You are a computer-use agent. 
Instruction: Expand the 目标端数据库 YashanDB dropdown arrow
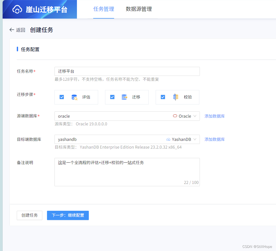point(195,139)
